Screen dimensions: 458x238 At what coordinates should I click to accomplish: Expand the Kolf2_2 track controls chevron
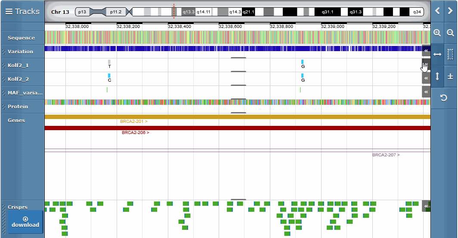tap(426, 78)
